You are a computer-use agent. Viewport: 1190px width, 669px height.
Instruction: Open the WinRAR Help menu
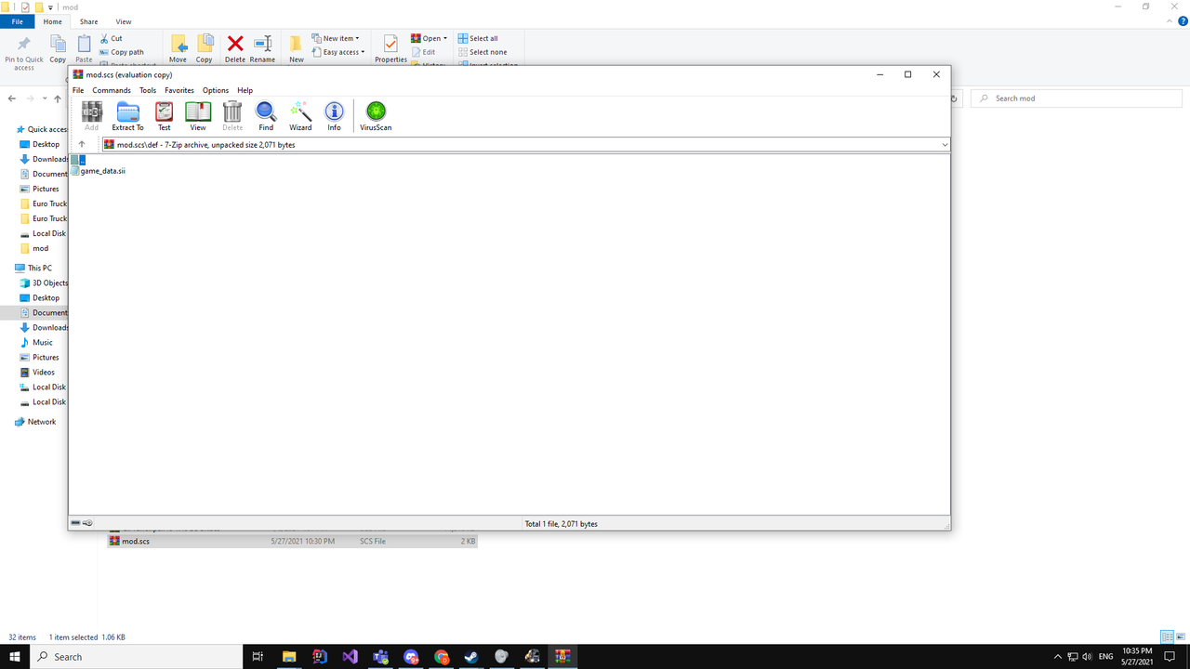coord(245,90)
